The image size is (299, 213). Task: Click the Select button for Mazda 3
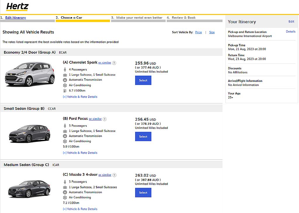tap(143, 192)
